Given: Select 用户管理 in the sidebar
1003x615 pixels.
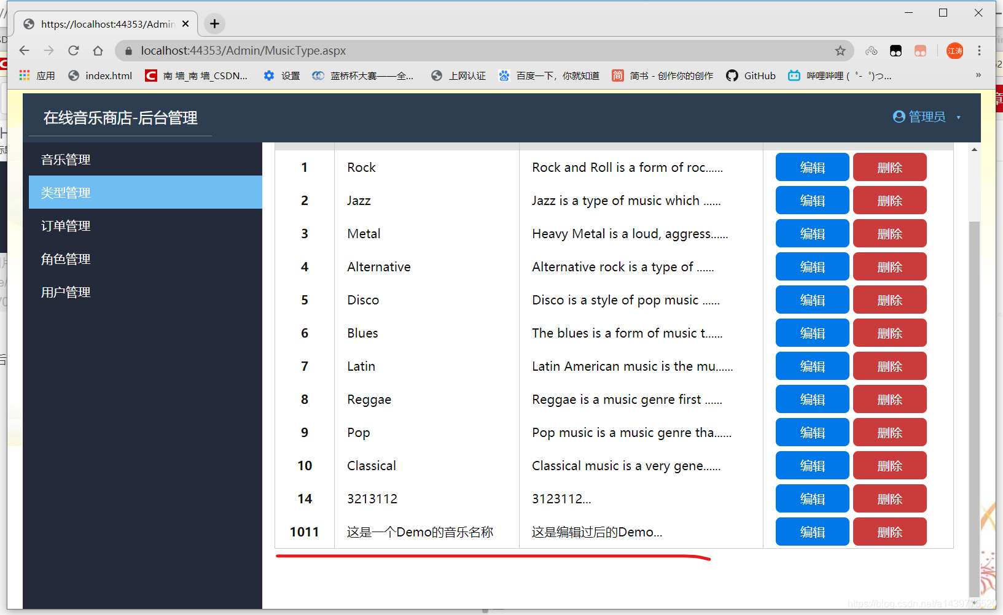Looking at the screenshot, I should 146,292.
